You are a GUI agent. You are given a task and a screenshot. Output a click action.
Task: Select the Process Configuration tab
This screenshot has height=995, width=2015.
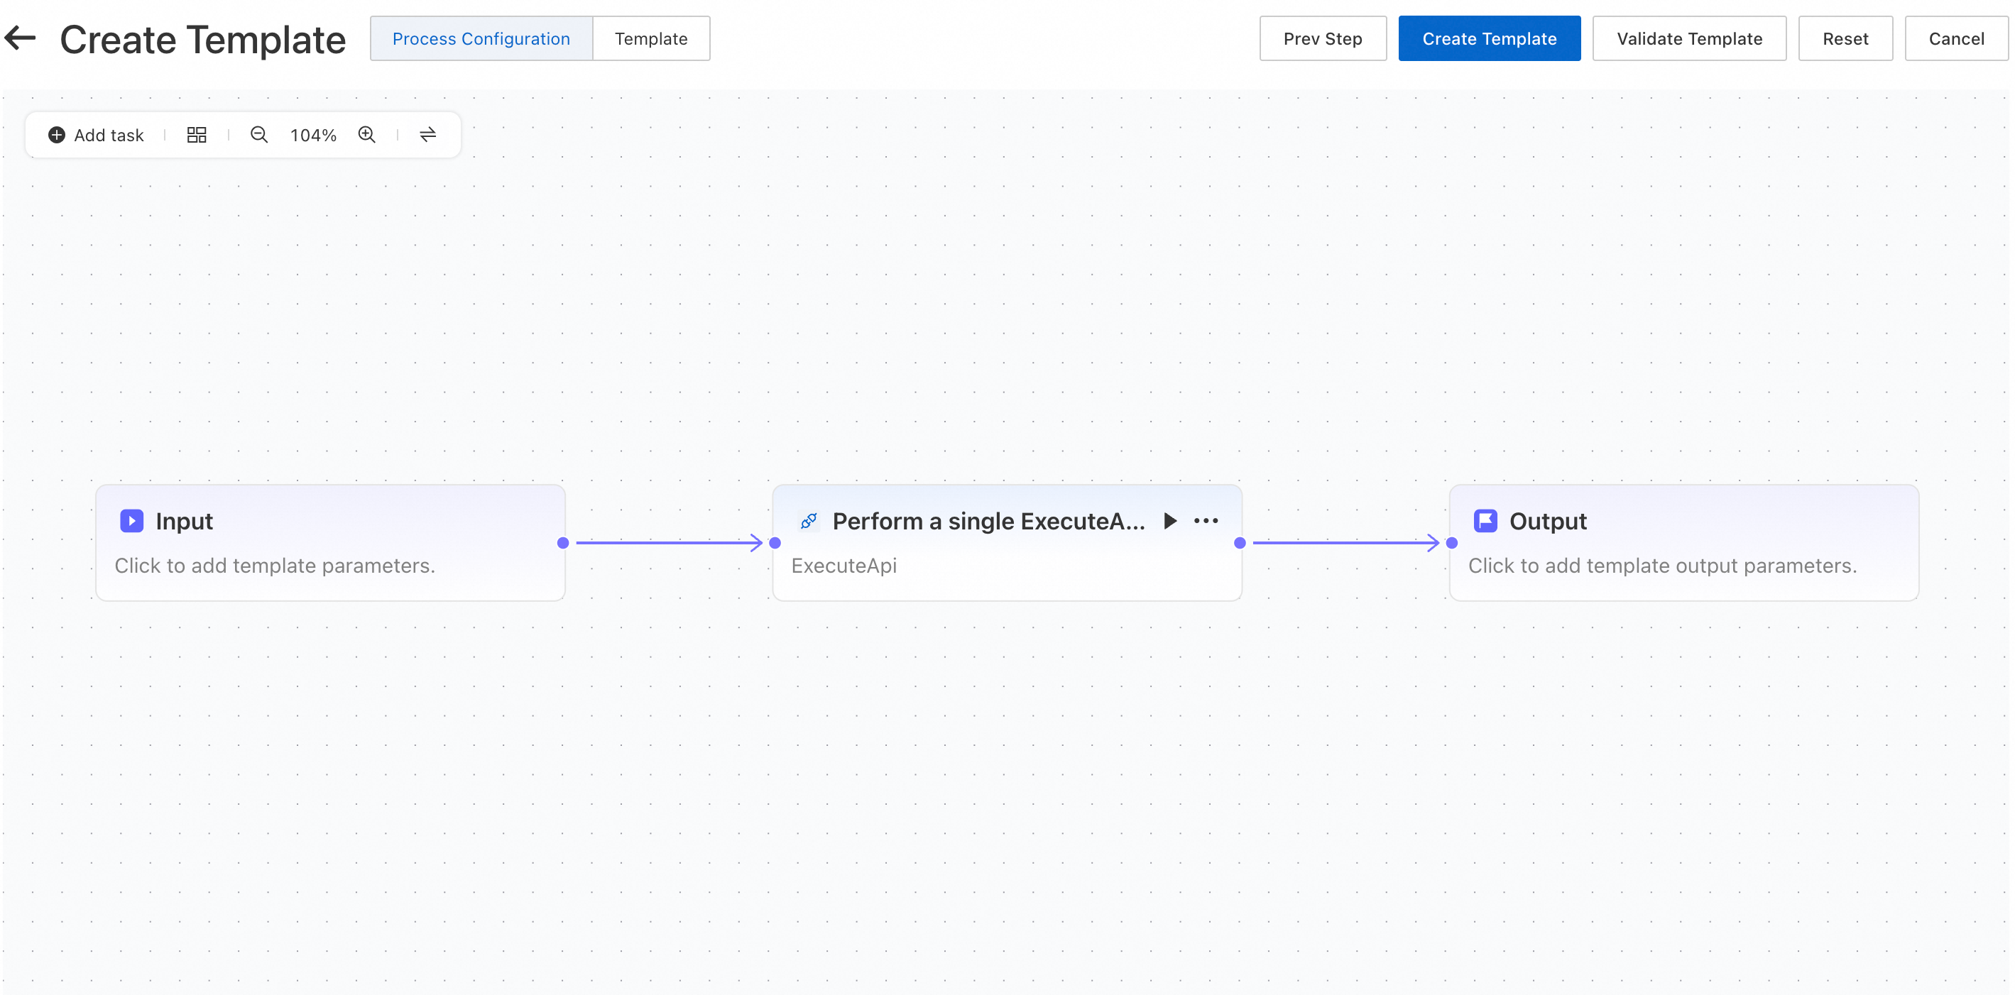click(481, 38)
